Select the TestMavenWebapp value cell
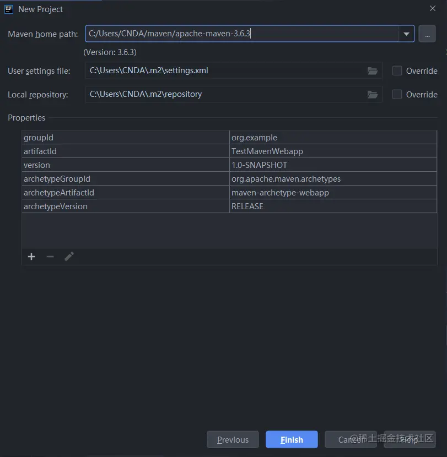Viewport: 447px width, 457px height. [x=333, y=151]
